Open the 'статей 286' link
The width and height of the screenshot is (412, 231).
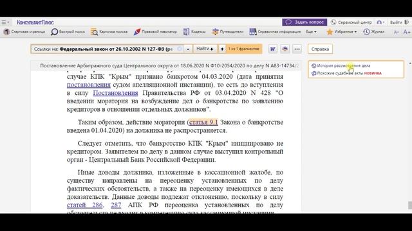(84, 205)
